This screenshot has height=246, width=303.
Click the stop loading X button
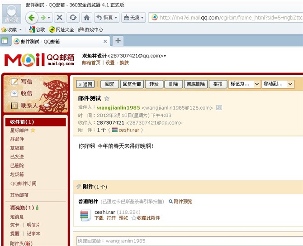60,18
